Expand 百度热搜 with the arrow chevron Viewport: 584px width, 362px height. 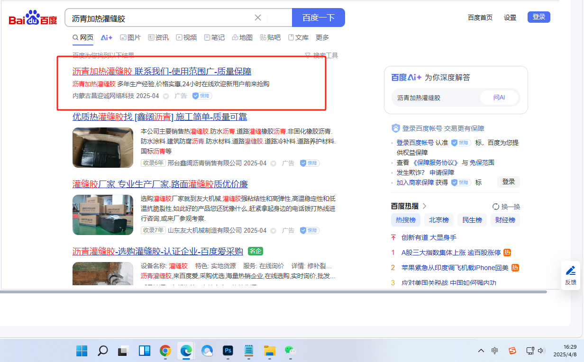click(425, 206)
